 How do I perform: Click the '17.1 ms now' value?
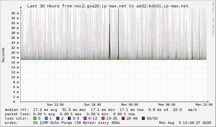(131, 110)
